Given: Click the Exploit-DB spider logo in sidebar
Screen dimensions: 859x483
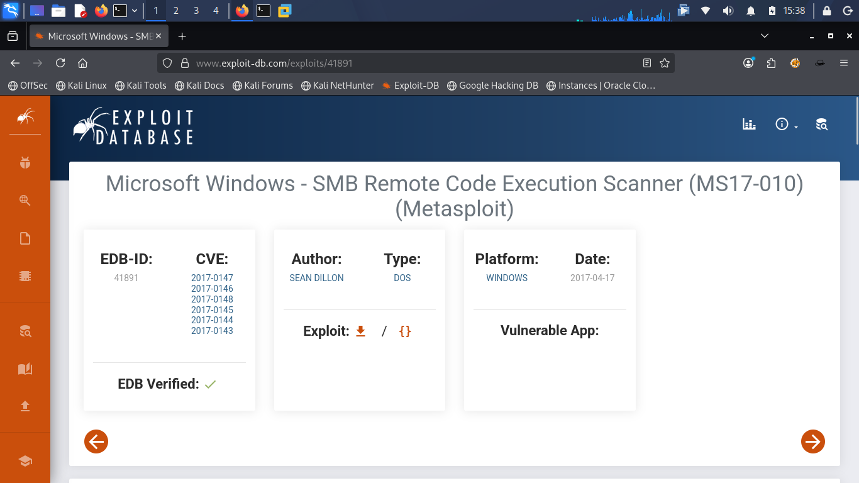Looking at the screenshot, I should [x=25, y=116].
